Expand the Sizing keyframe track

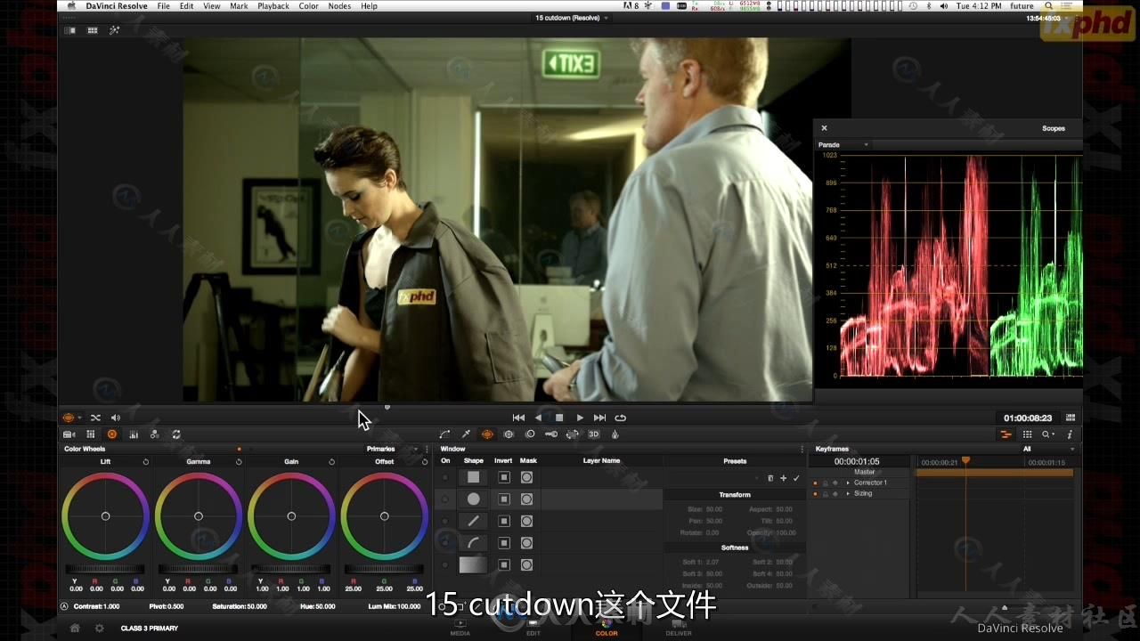click(x=848, y=493)
